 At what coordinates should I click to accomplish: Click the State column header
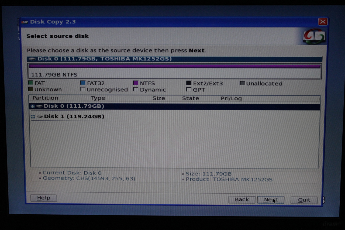[x=190, y=98]
